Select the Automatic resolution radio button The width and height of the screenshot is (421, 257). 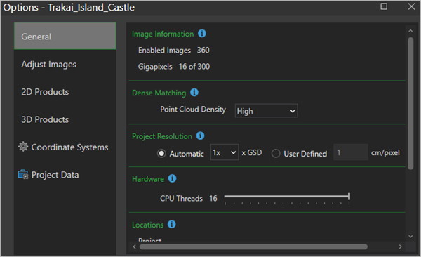161,154
